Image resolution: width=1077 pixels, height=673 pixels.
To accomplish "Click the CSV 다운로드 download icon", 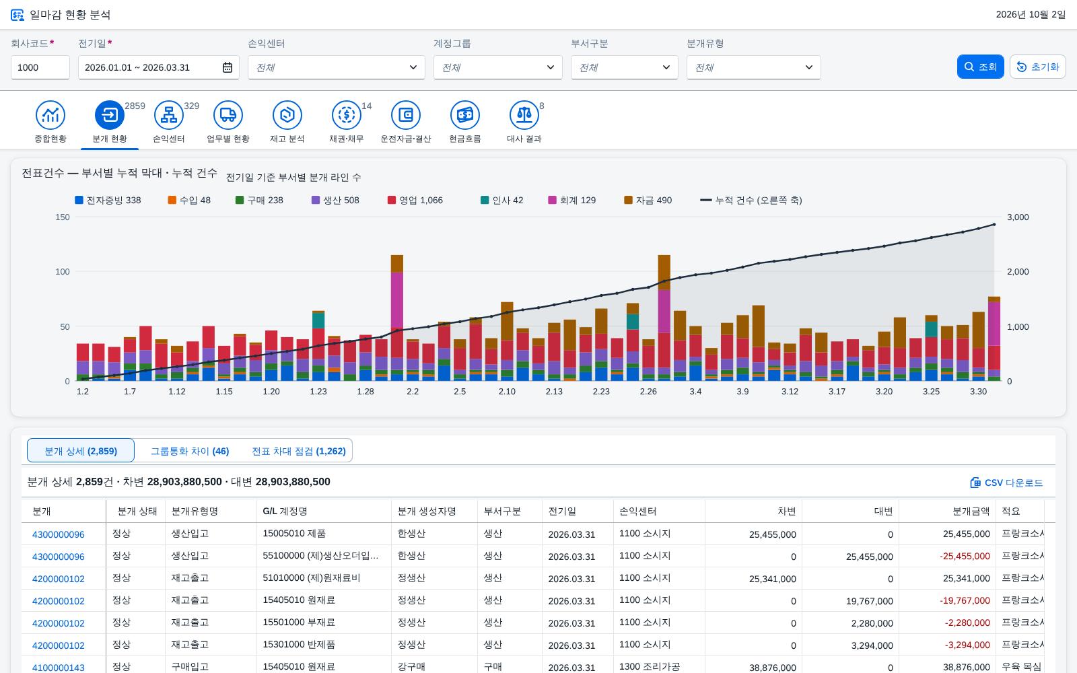I will pyautogui.click(x=975, y=483).
